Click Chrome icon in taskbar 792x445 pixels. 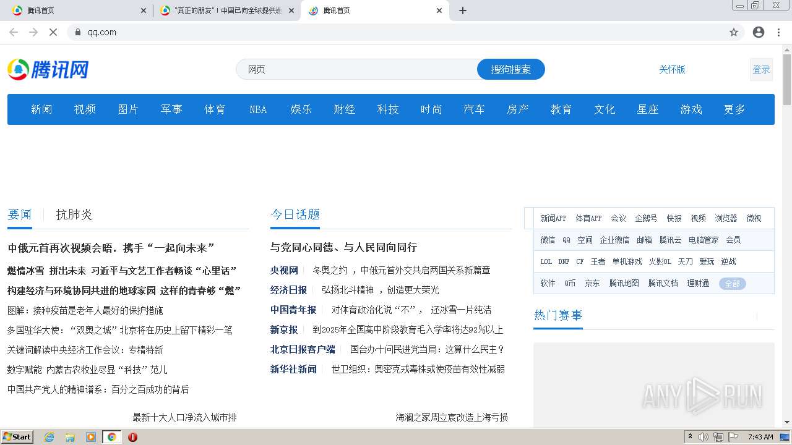pos(111,437)
